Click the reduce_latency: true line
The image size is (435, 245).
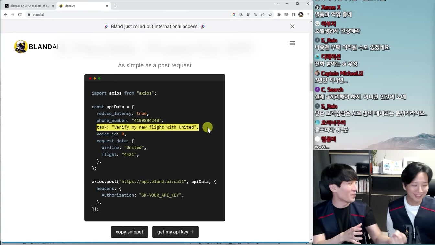click(123, 113)
